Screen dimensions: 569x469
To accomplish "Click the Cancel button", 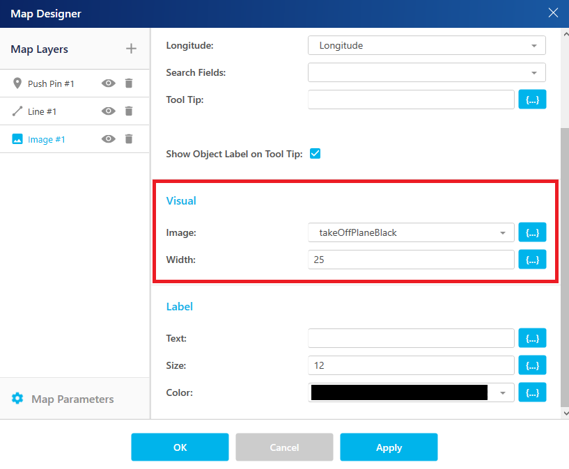I will coord(284,447).
